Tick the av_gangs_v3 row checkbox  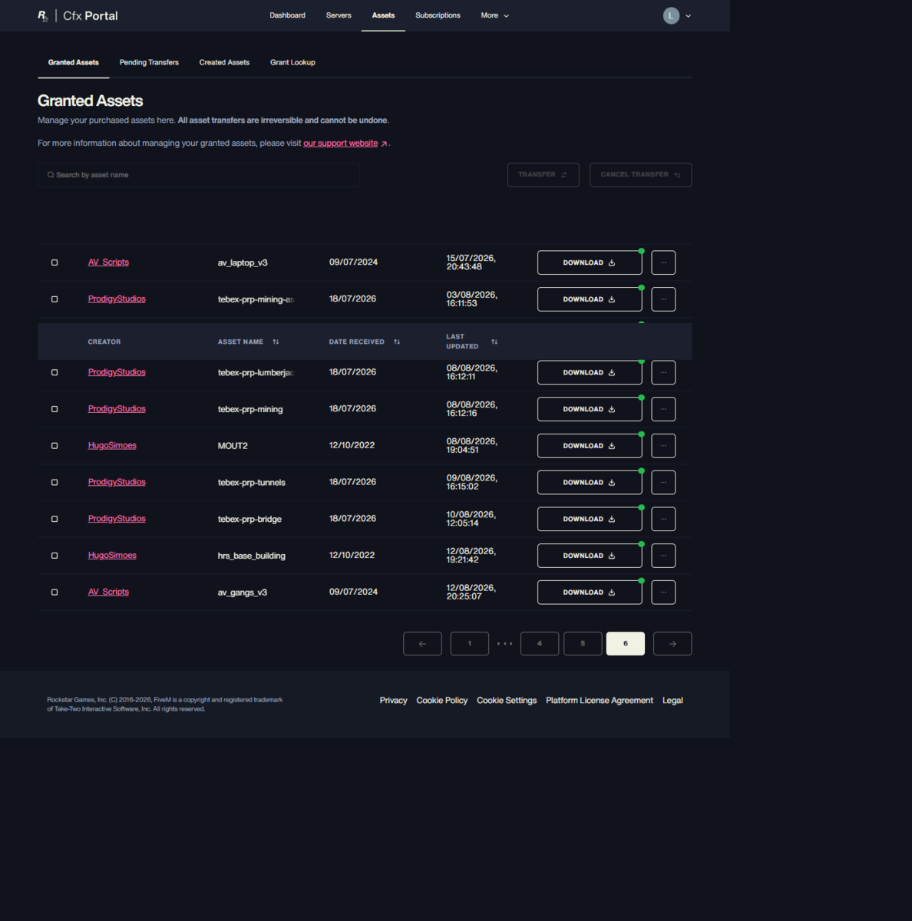tap(55, 593)
